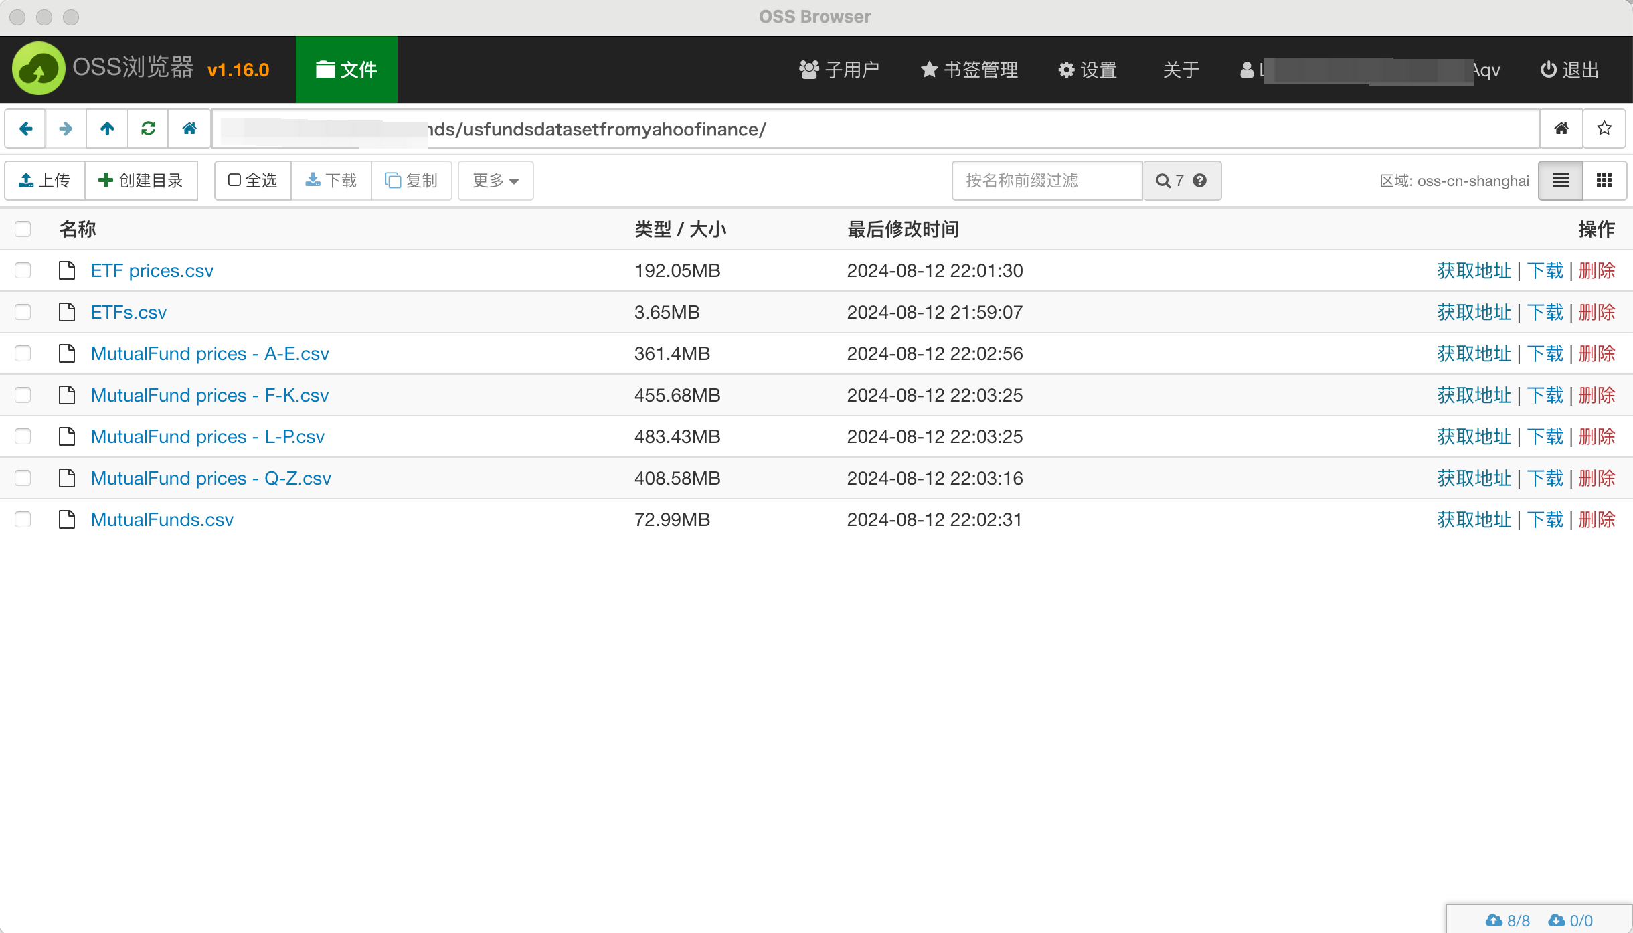1633x933 pixels.
Task: Go up one directory level
Action: click(x=107, y=129)
